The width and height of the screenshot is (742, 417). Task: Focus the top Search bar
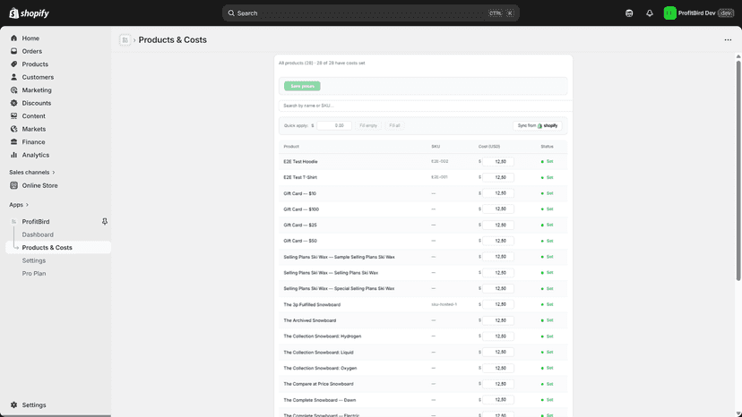pyautogui.click(x=370, y=13)
